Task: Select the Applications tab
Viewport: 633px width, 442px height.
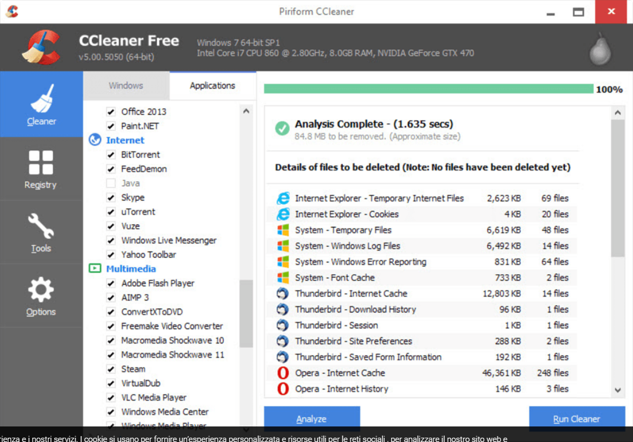Action: [212, 86]
